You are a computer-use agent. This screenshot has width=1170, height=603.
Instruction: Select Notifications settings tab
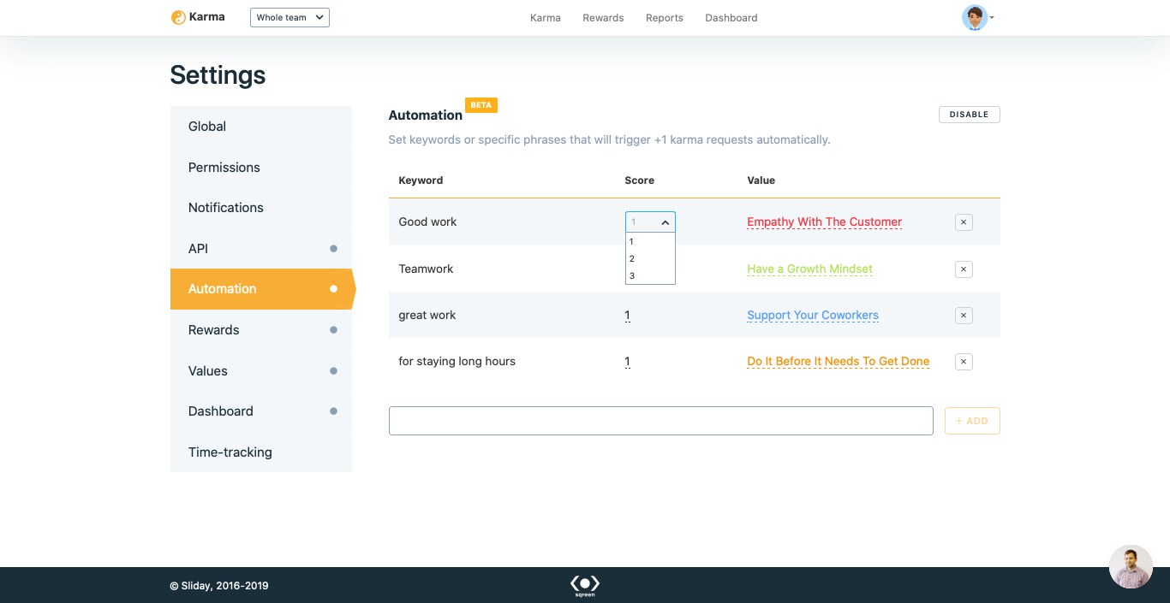[261, 208]
